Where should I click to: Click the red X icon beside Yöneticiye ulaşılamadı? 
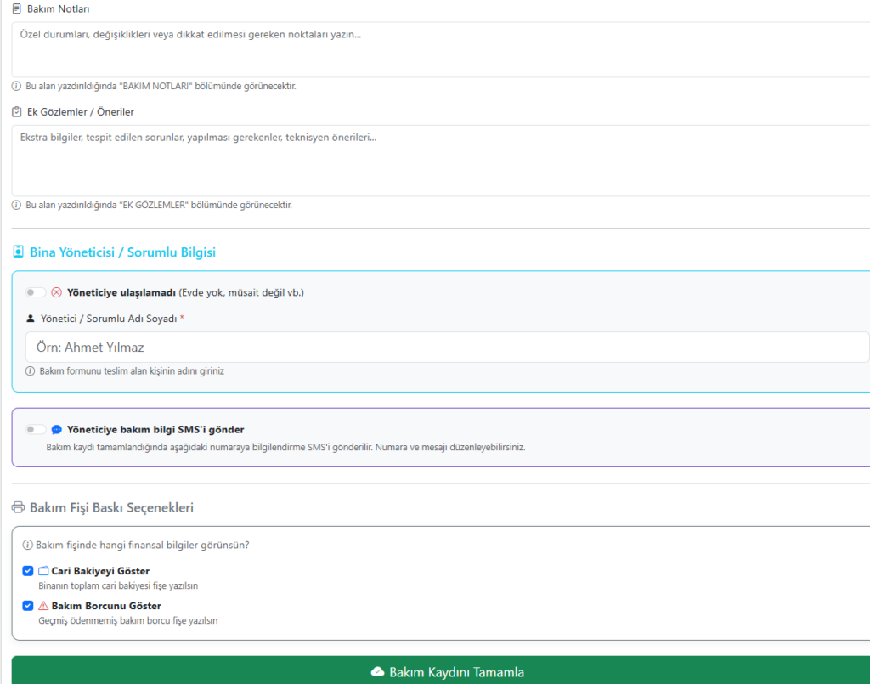(x=57, y=292)
